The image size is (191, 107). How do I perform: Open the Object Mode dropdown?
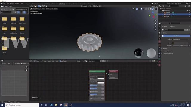(x=36, y=9)
